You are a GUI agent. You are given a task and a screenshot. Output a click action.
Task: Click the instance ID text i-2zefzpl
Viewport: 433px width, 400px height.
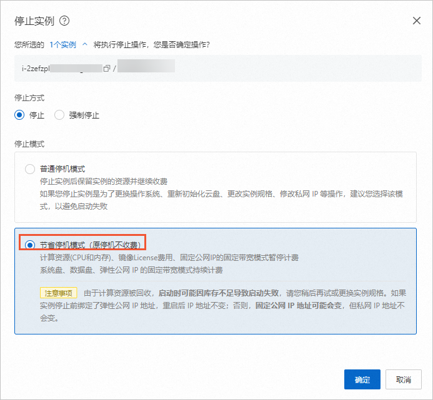coord(36,68)
